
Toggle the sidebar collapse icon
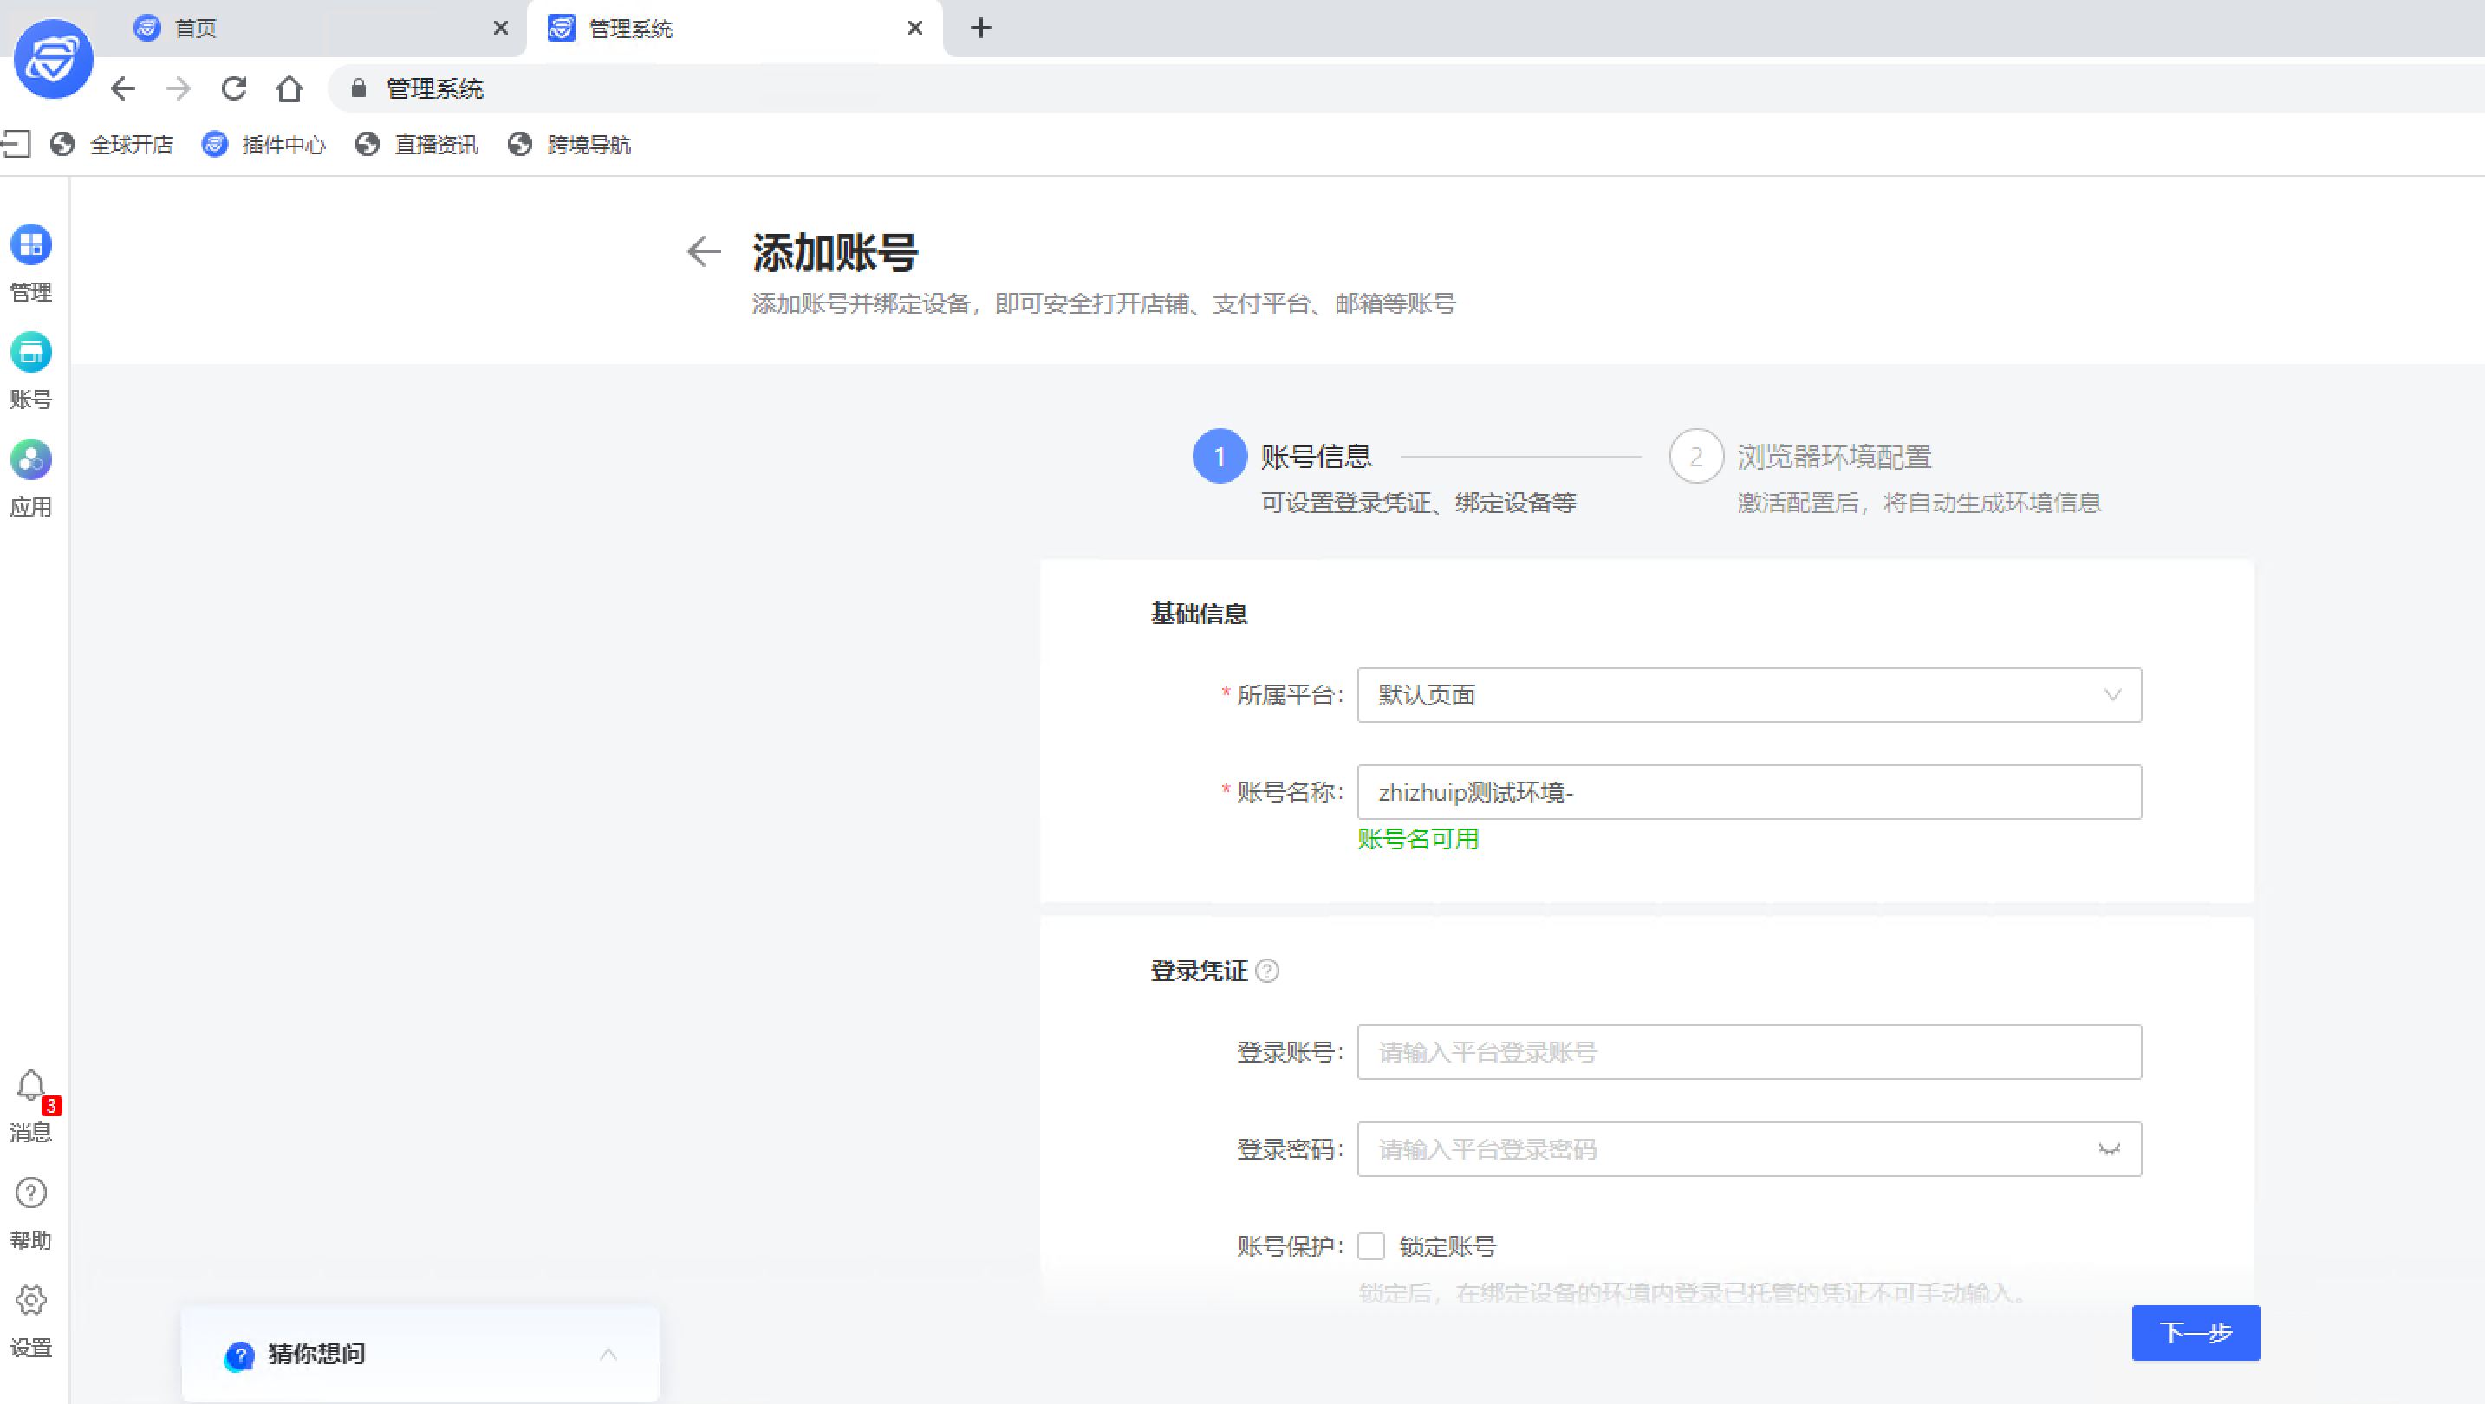coord(16,145)
